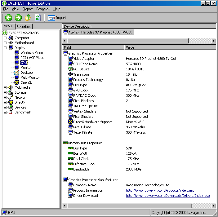Select DirectX in the menu tree
Screen dimensions: 218x217
pyautogui.click(x=20, y=102)
